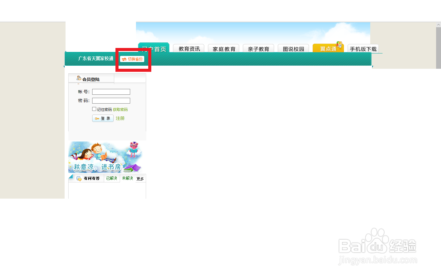
Task: Click the scrollbar up arrow at top right
Action: click(x=439, y=25)
